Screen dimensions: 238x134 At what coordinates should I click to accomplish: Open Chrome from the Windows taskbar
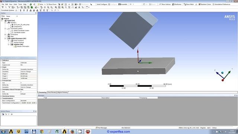click(42, 131)
